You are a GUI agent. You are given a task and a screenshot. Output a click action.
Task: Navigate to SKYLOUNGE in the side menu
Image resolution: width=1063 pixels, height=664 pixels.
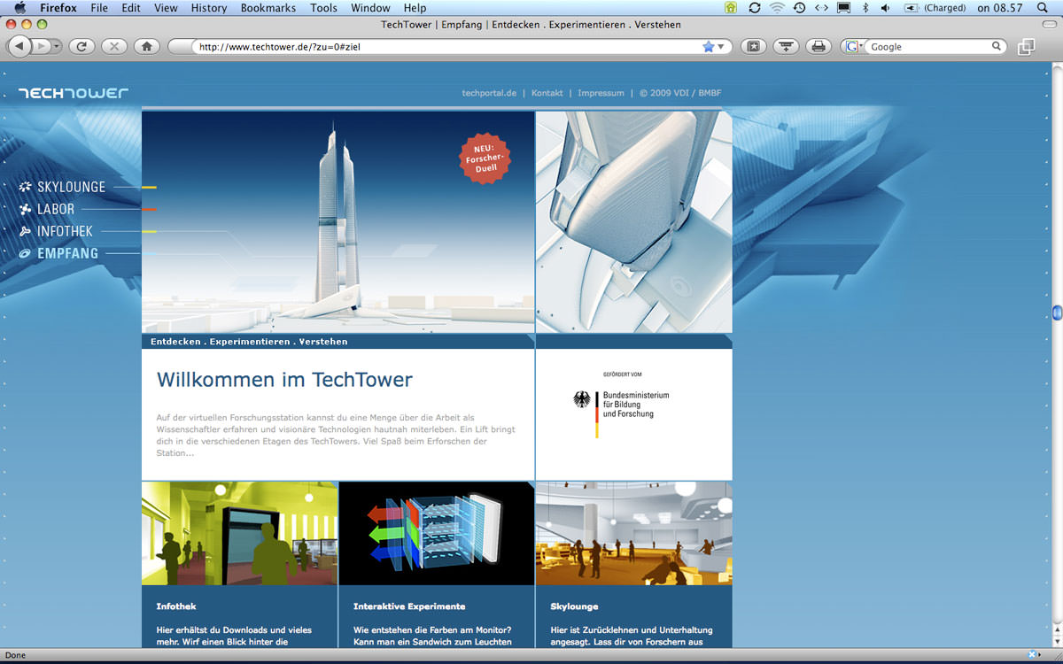pos(71,187)
